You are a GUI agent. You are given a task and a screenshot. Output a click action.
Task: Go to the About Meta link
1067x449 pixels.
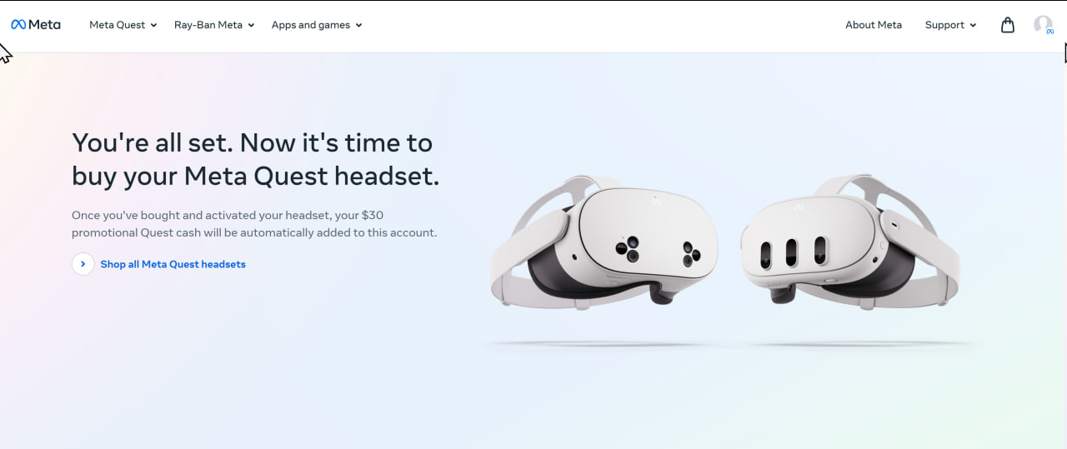[874, 25]
